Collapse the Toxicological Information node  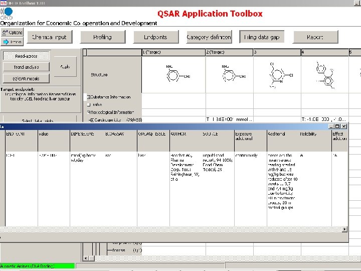[x=89, y=112]
